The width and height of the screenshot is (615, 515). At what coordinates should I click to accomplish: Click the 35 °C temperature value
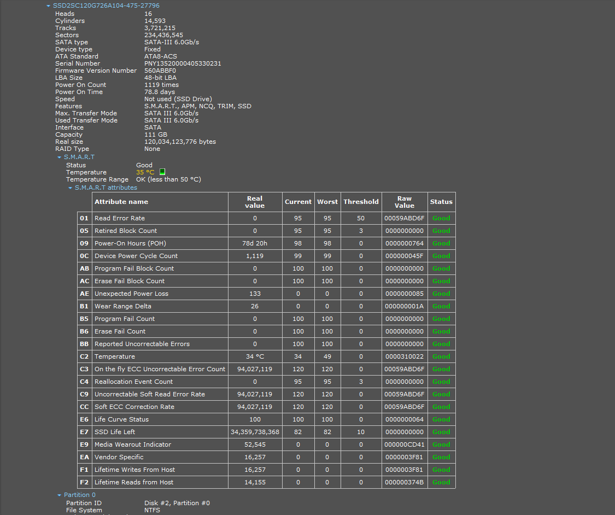tap(145, 172)
